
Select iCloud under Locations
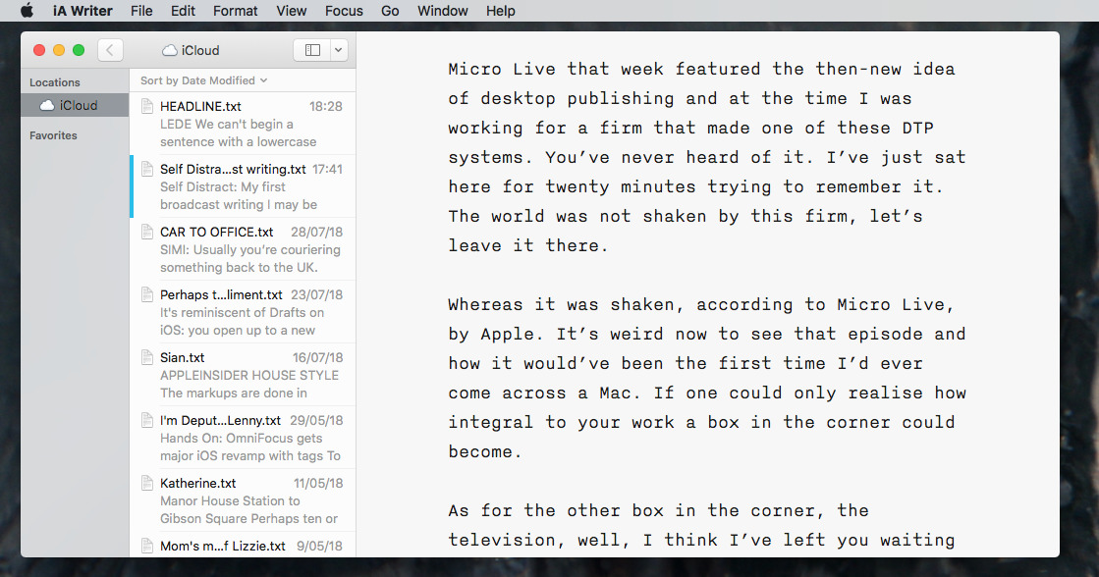click(x=75, y=105)
